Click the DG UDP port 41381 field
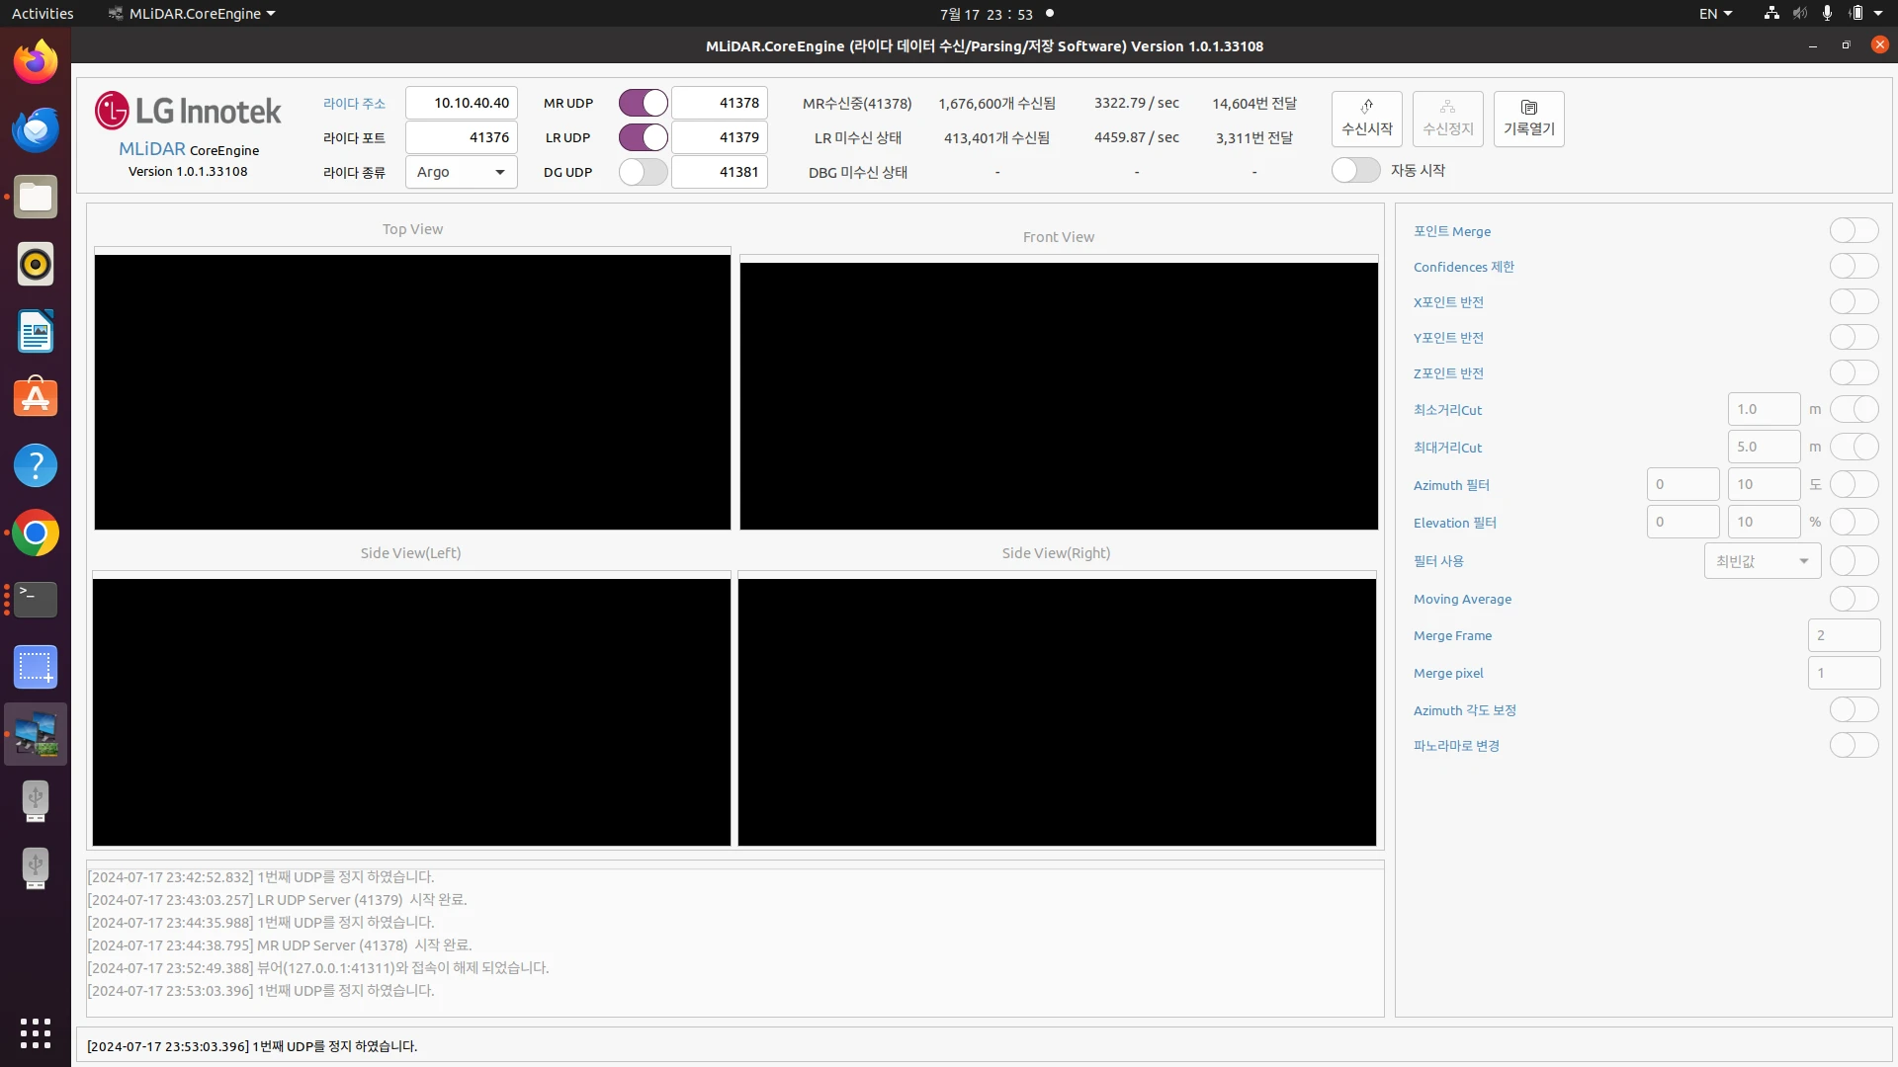The height and width of the screenshot is (1067, 1898). pos(719,172)
